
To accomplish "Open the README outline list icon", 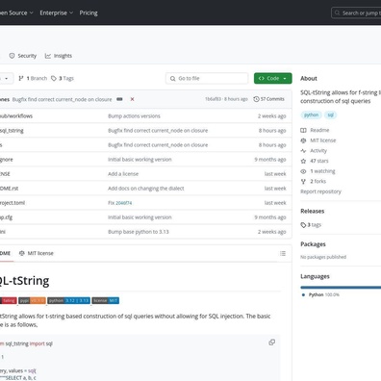I will pyautogui.click(x=283, y=253).
